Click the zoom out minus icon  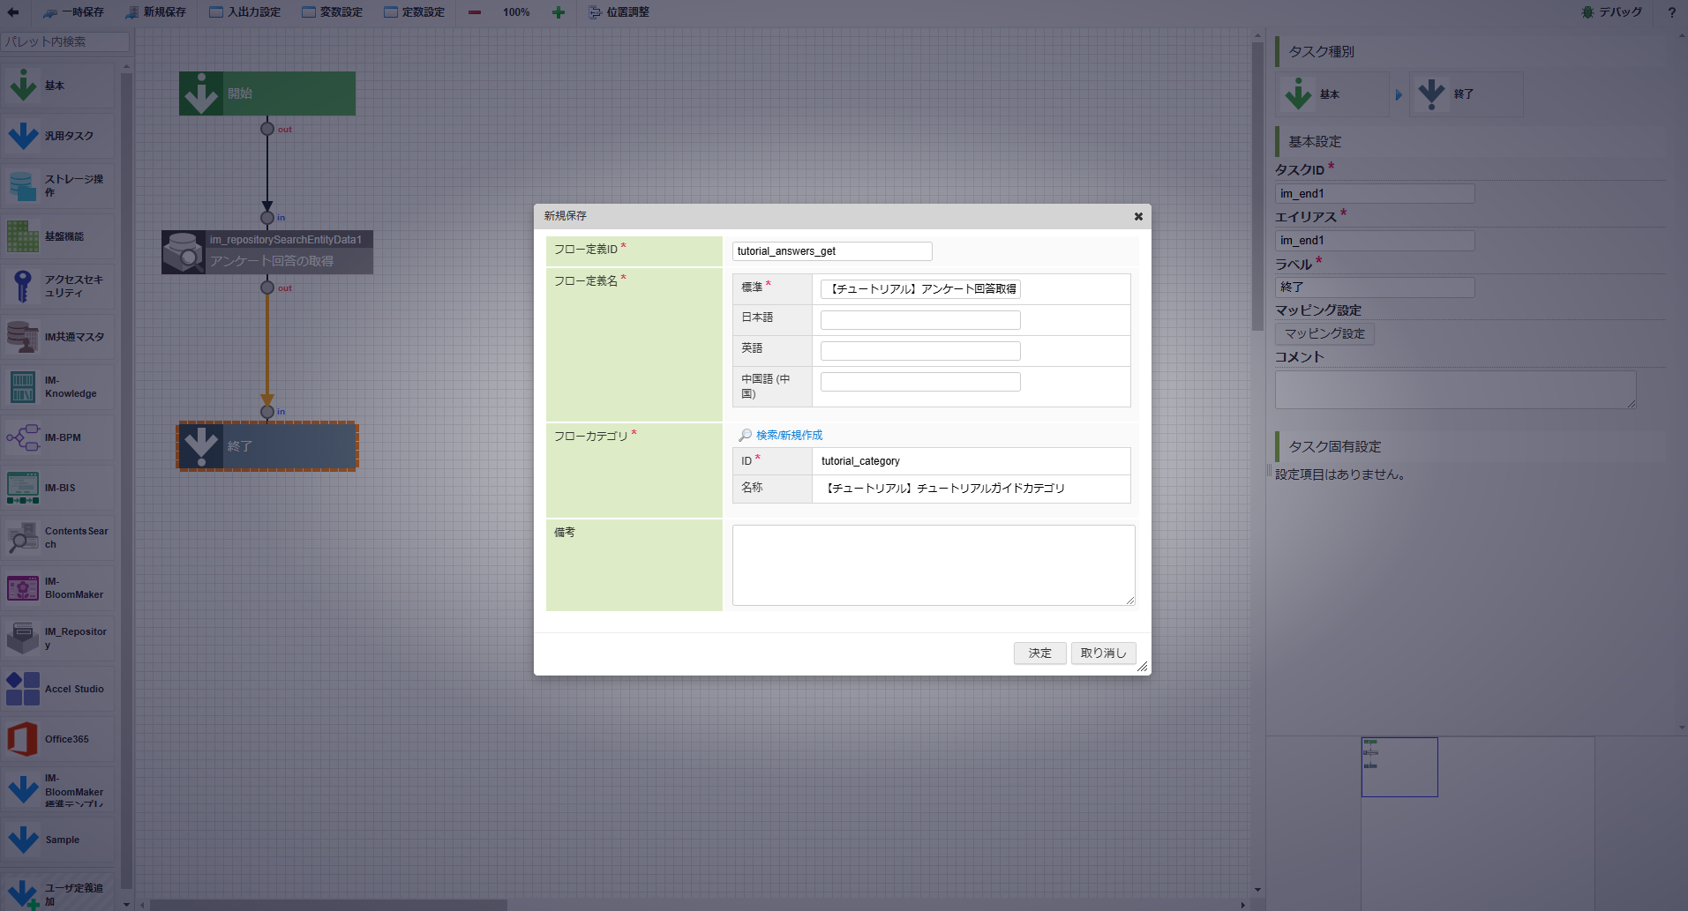[475, 12]
